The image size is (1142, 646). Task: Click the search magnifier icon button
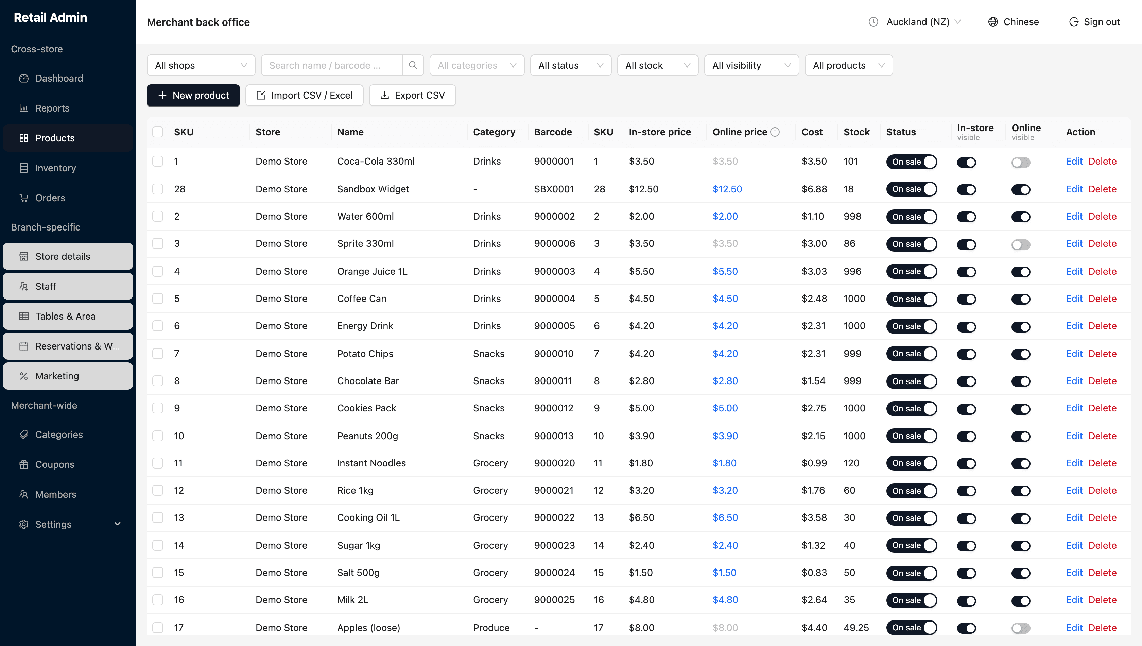point(413,65)
